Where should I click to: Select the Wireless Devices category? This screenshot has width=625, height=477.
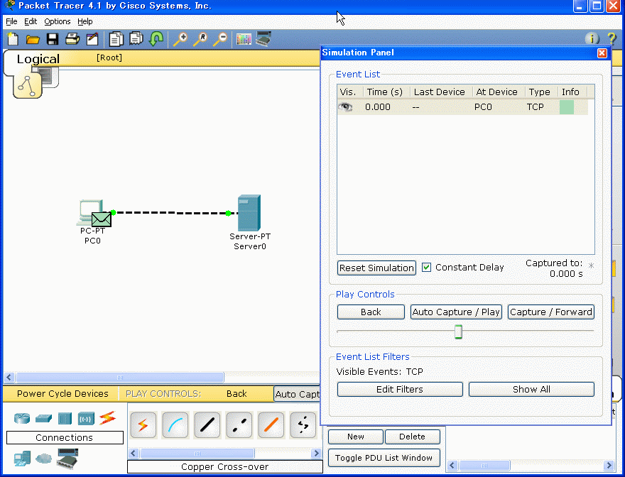pos(86,418)
